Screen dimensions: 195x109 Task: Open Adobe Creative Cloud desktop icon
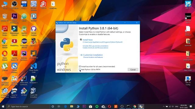[5, 31]
